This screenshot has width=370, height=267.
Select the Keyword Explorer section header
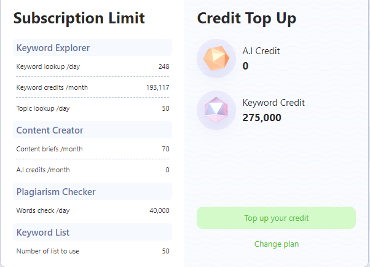92,47
